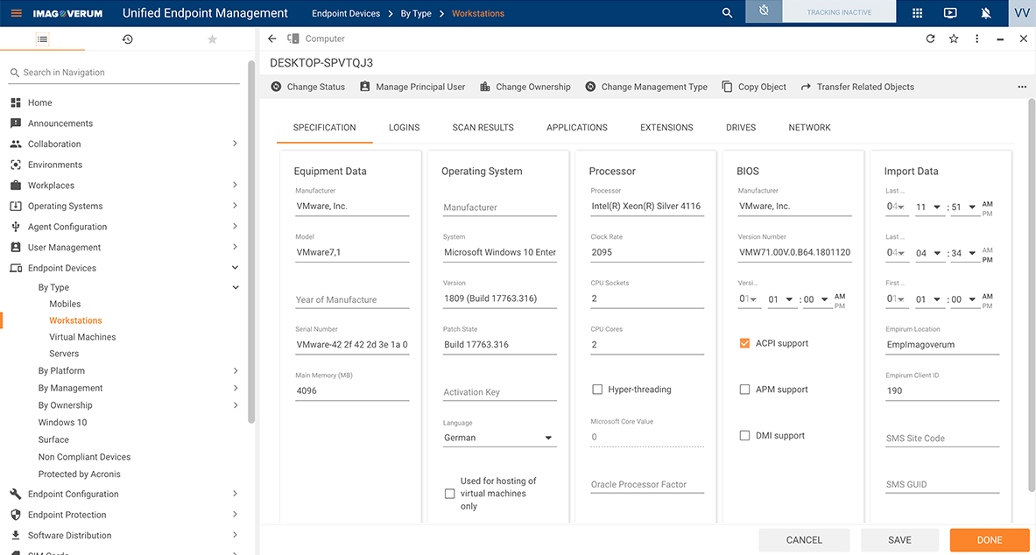Open the apps grid launcher

click(x=917, y=13)
